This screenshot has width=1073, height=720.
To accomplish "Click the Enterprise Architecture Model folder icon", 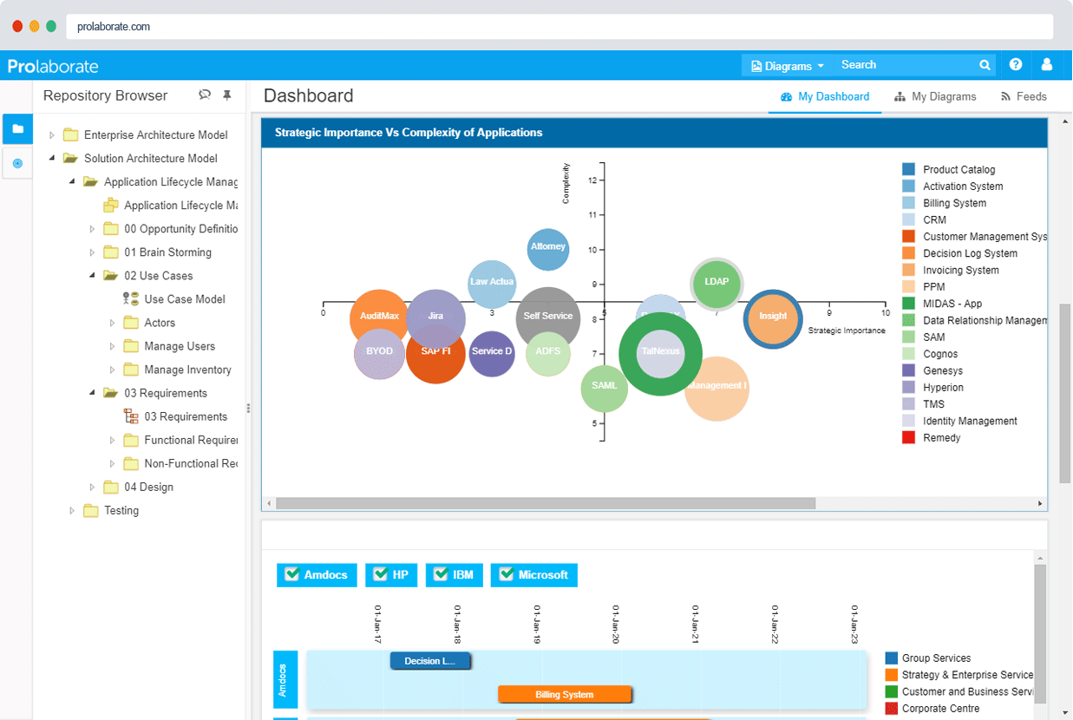I will 71,135.
